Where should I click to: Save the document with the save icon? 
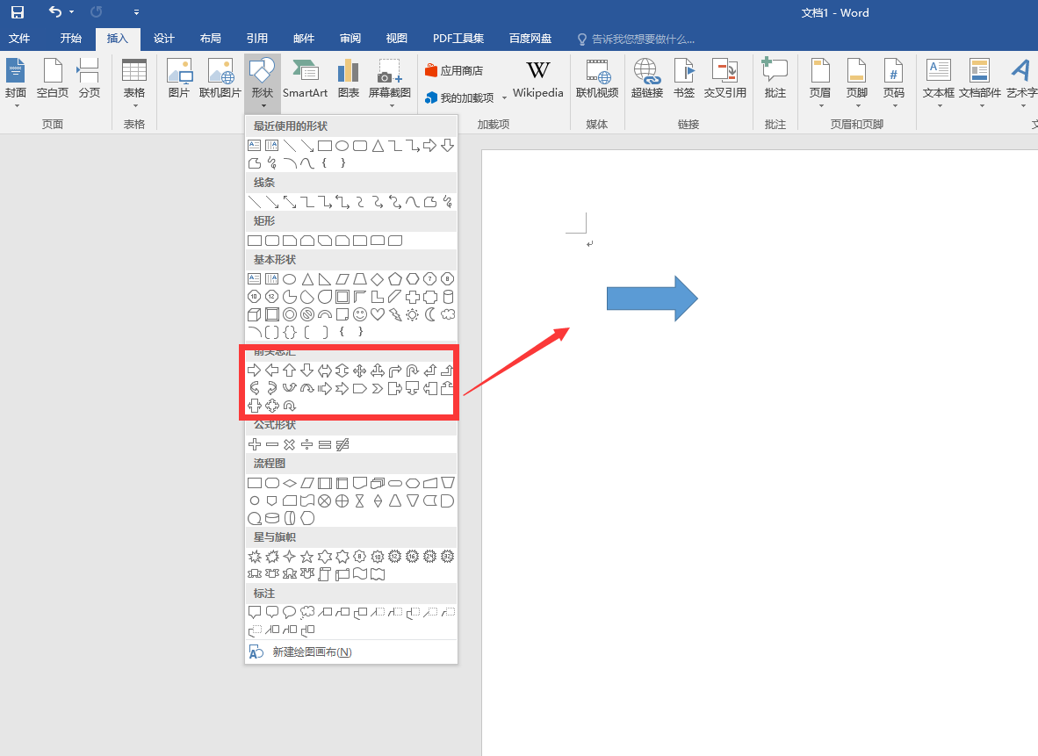[18, 12]
